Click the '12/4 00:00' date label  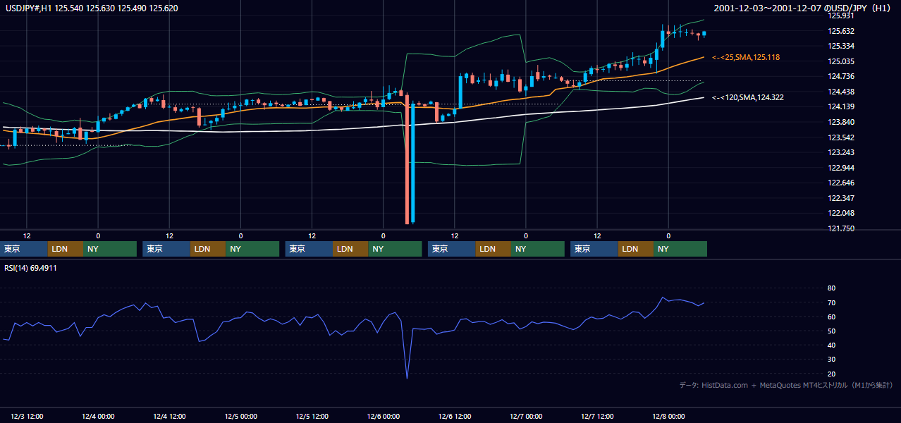98,417
